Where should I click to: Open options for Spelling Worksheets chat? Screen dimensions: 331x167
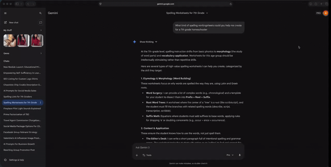point(40,103)
